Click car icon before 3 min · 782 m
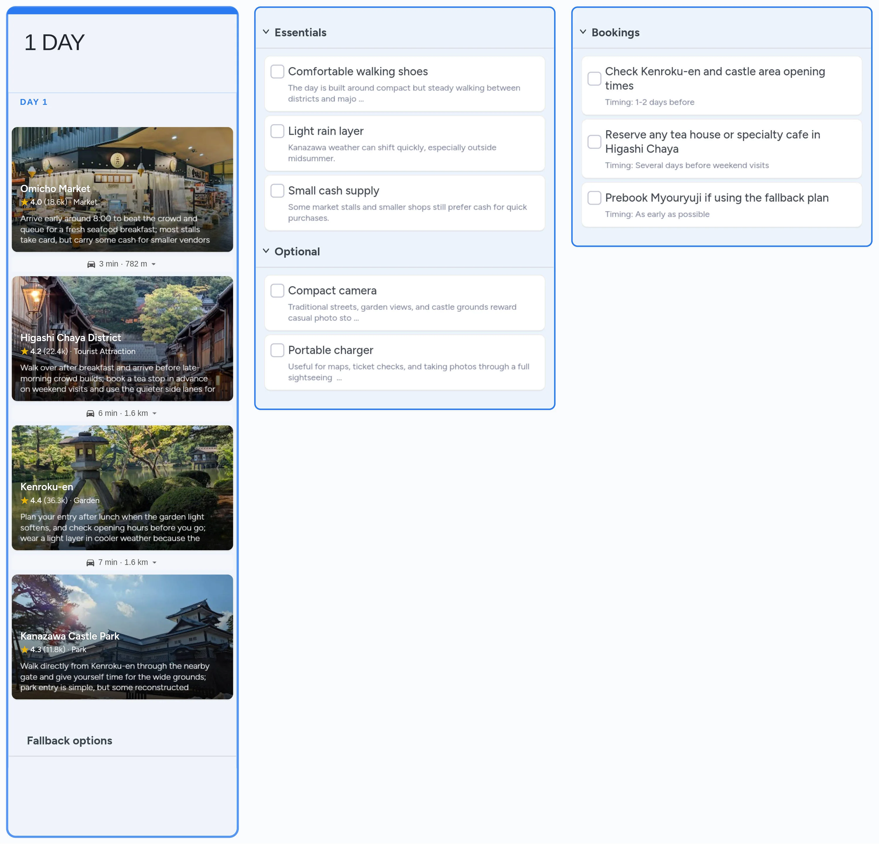This screenshot has width=879, height=844. pos(91,264)
